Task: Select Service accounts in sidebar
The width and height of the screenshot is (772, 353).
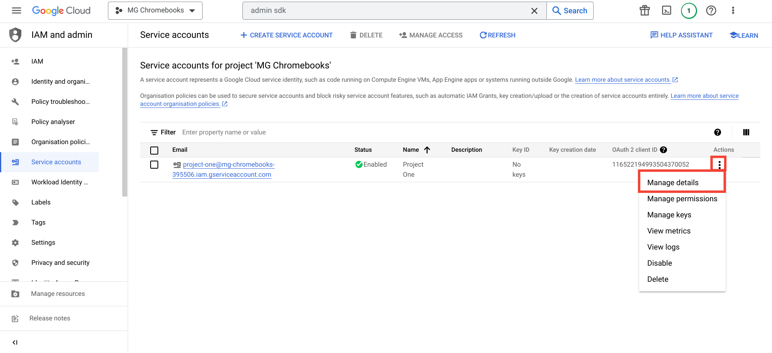Action: tap(50, 162)
